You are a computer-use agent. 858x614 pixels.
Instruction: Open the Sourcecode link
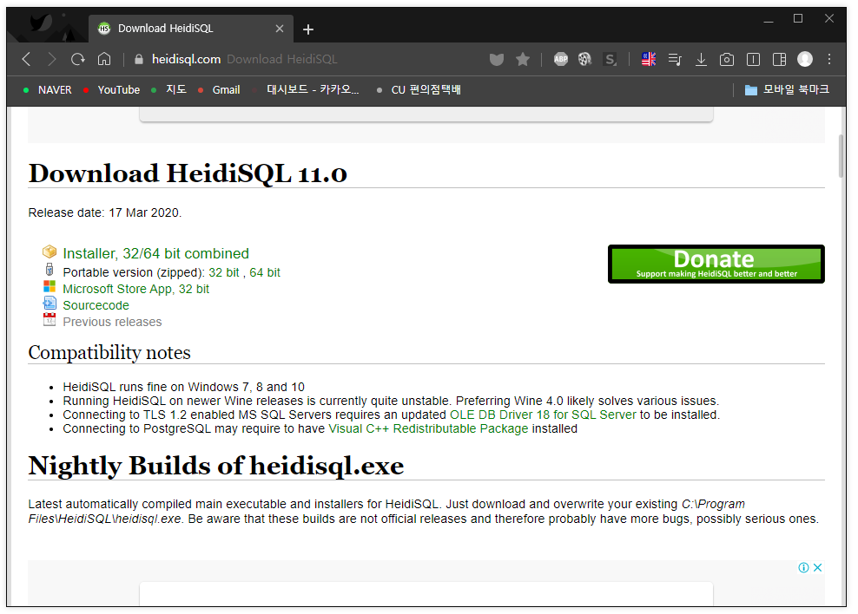pos(96,305)
